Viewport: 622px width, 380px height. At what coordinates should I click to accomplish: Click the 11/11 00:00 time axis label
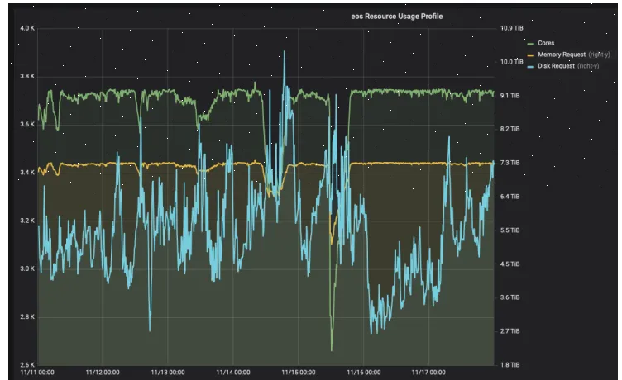37,373
